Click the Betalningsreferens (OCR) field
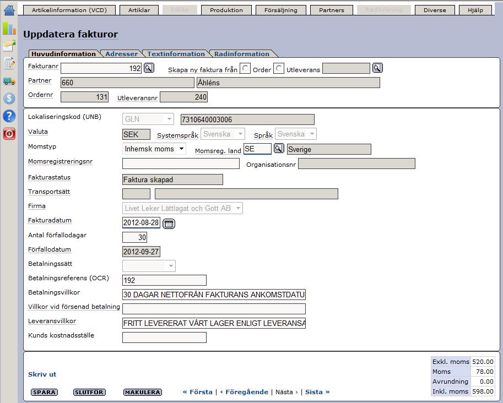 pos(164,280)
